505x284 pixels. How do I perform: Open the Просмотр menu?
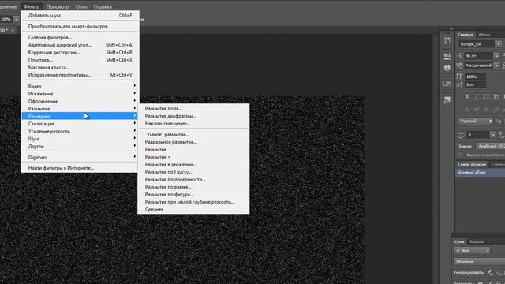click(58, 6)
